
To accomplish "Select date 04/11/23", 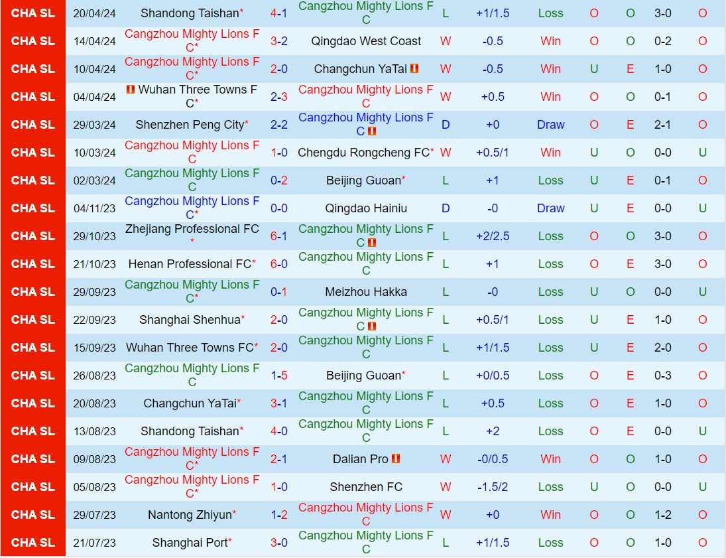I will click(94, 208).
